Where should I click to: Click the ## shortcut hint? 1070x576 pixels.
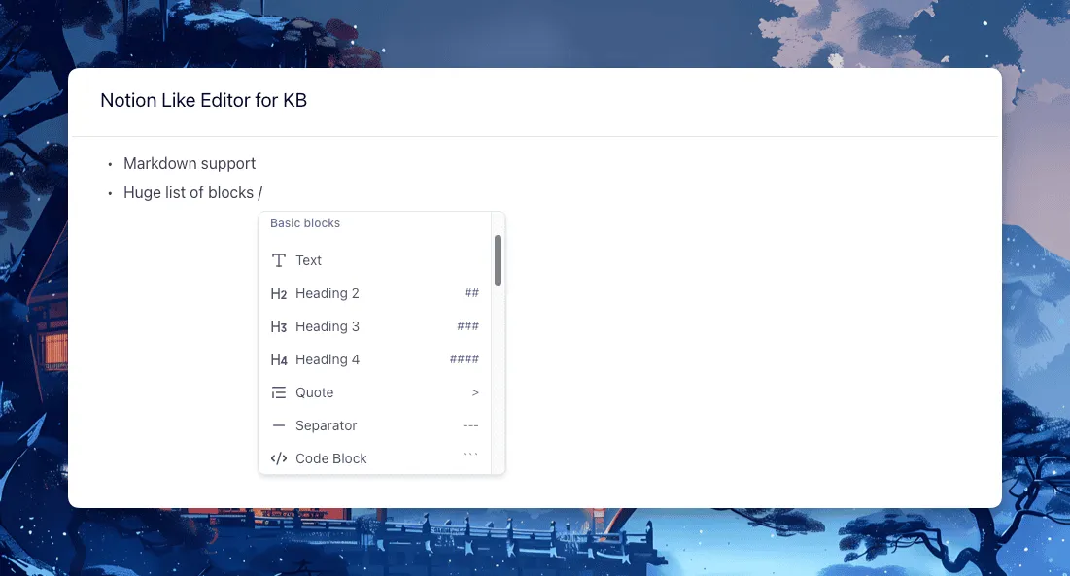tap(471, 293)
